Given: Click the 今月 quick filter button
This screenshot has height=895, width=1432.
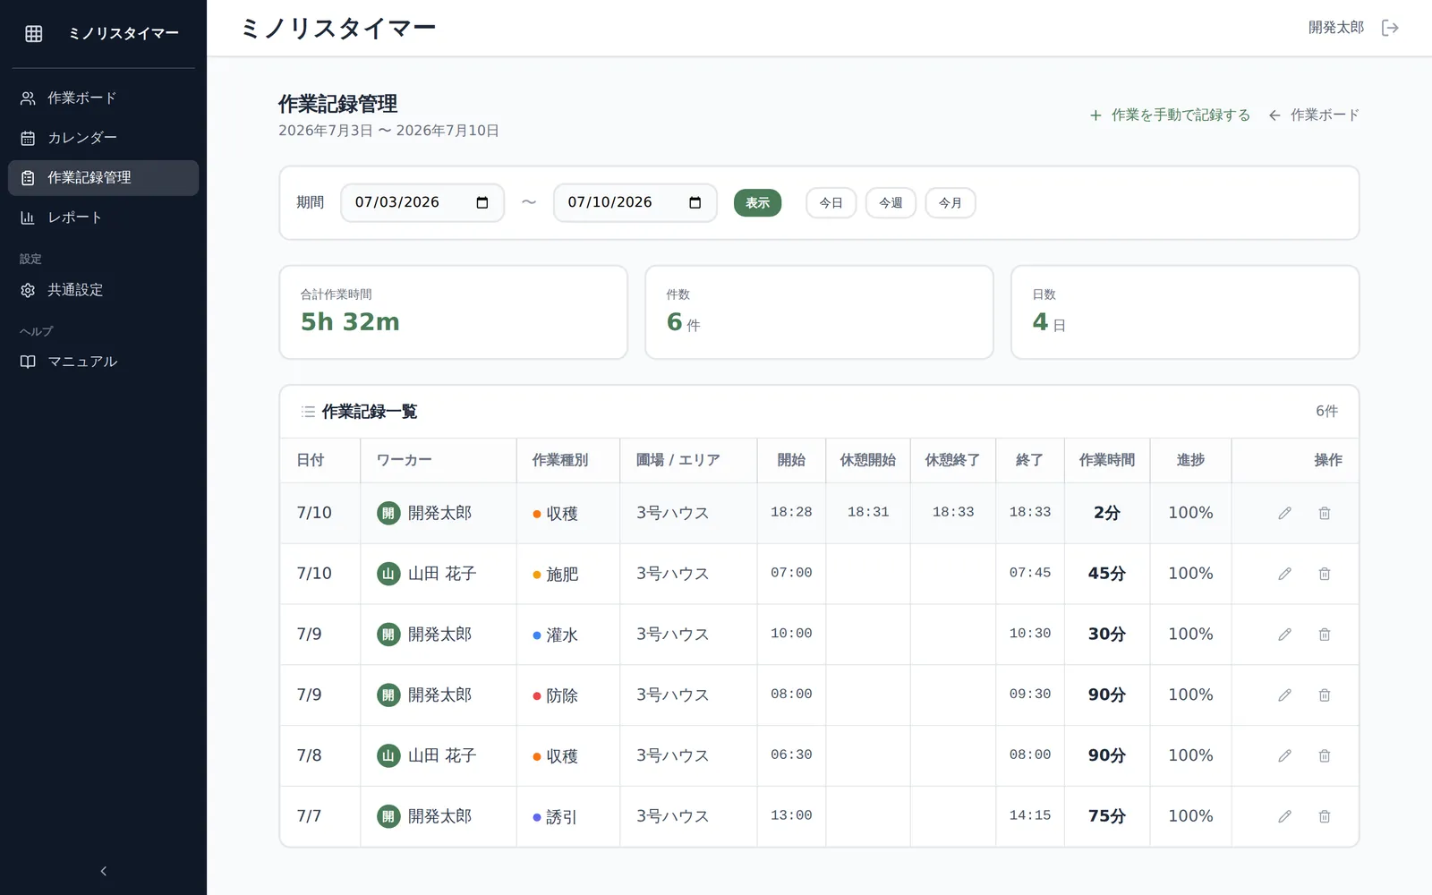Looking at the screenshot, I should 950,203.
